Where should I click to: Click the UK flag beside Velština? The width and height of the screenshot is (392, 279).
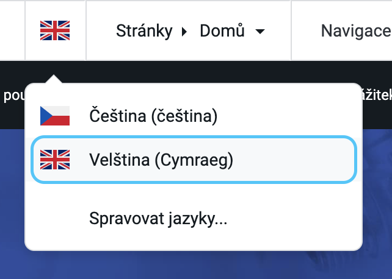[55, 160]
